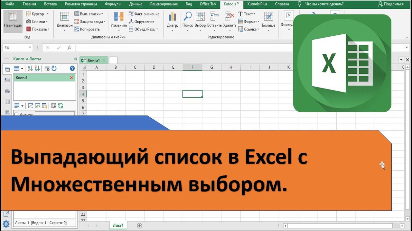The image size is (412, 231).
Task: Click the Select All corner of the grid
Action: pos(83,67)
